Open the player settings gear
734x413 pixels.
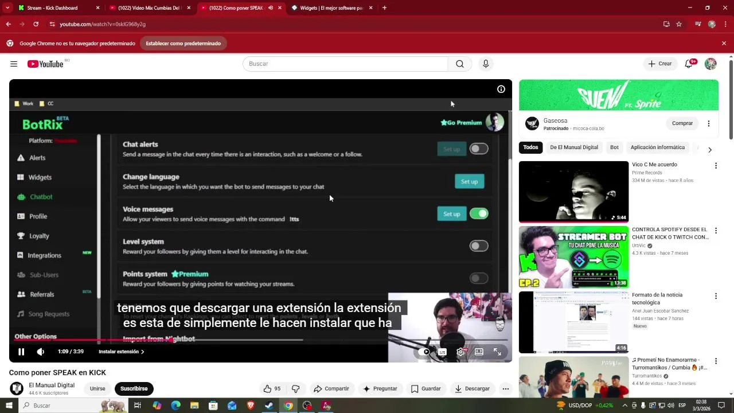coord(460,352)
